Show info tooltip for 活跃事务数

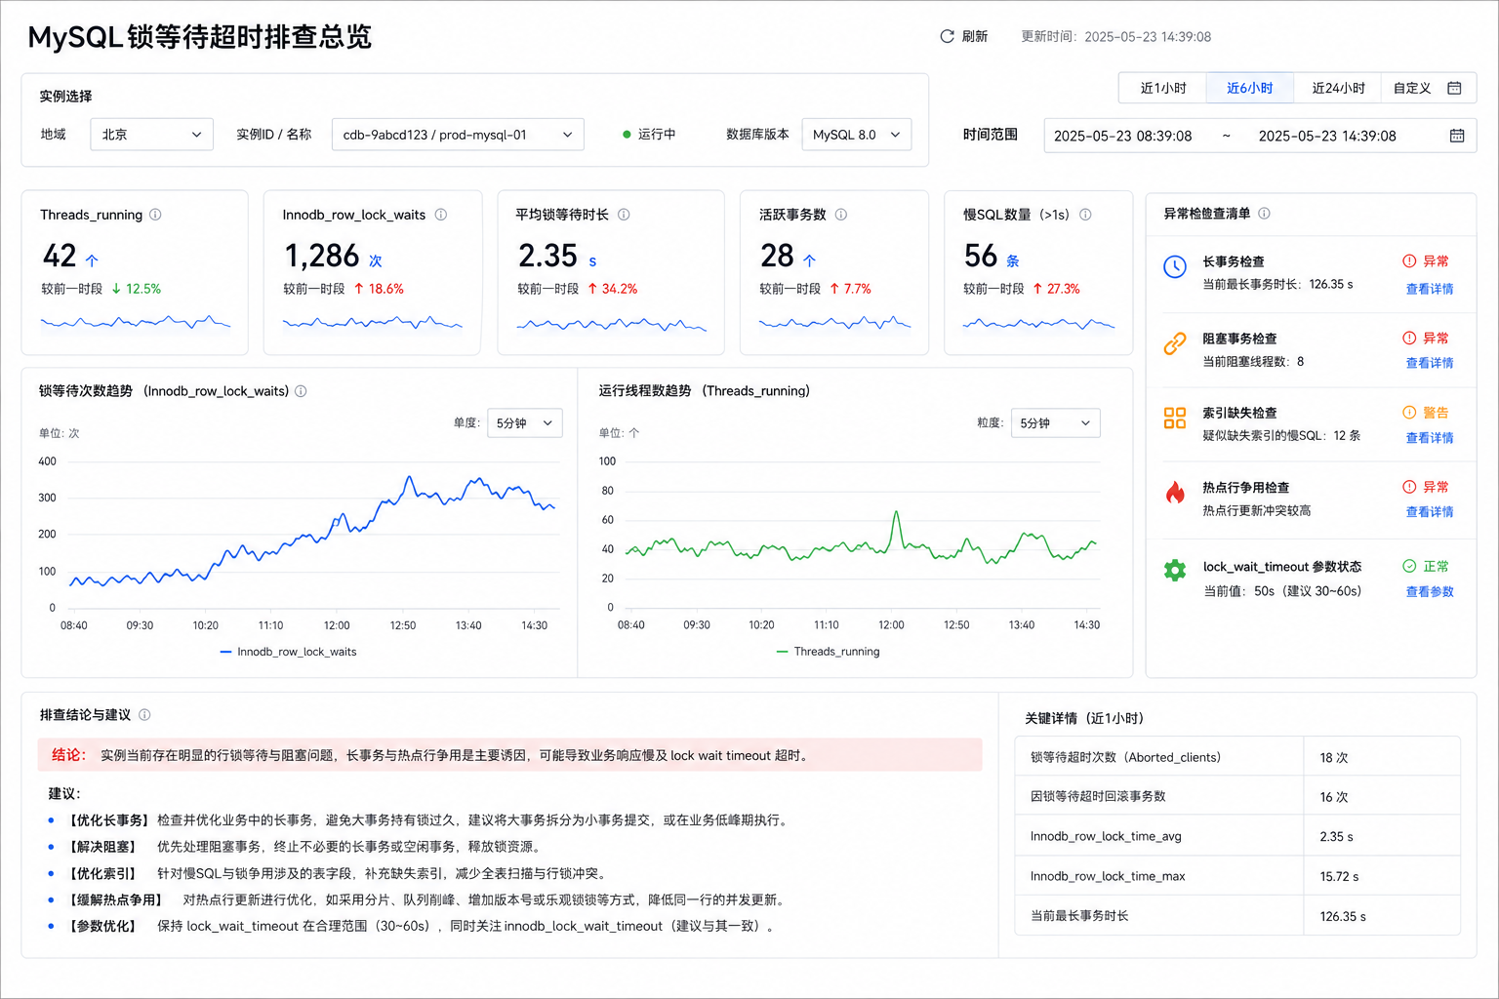(841, 215)
